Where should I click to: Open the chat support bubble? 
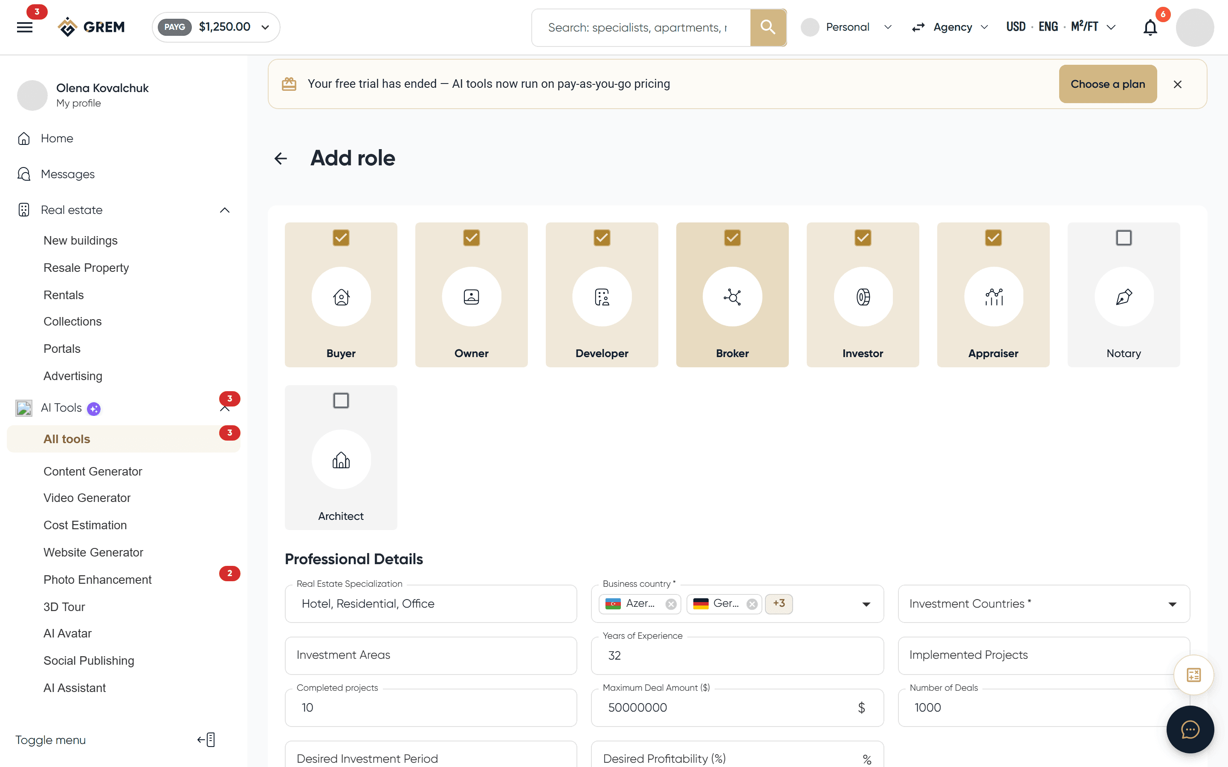click(1190, 730)
